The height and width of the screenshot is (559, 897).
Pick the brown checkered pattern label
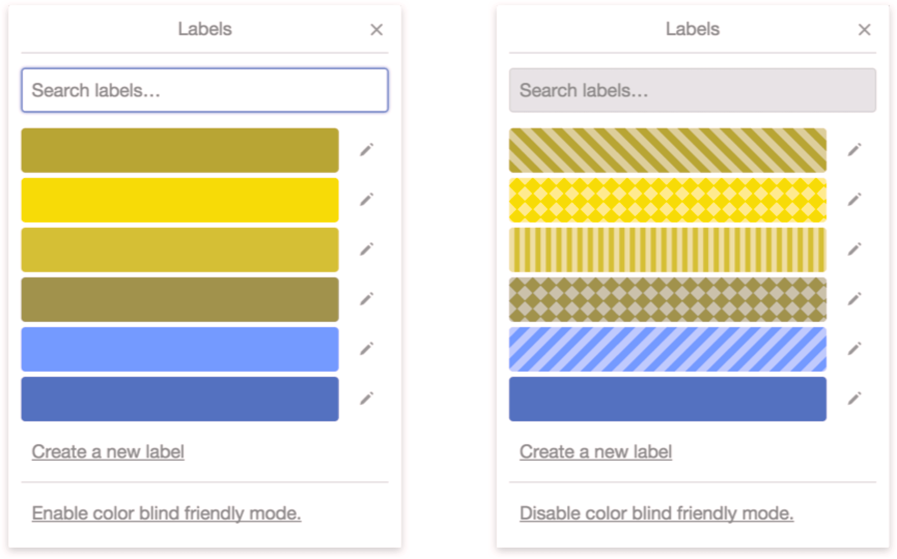tap(668, 300)
